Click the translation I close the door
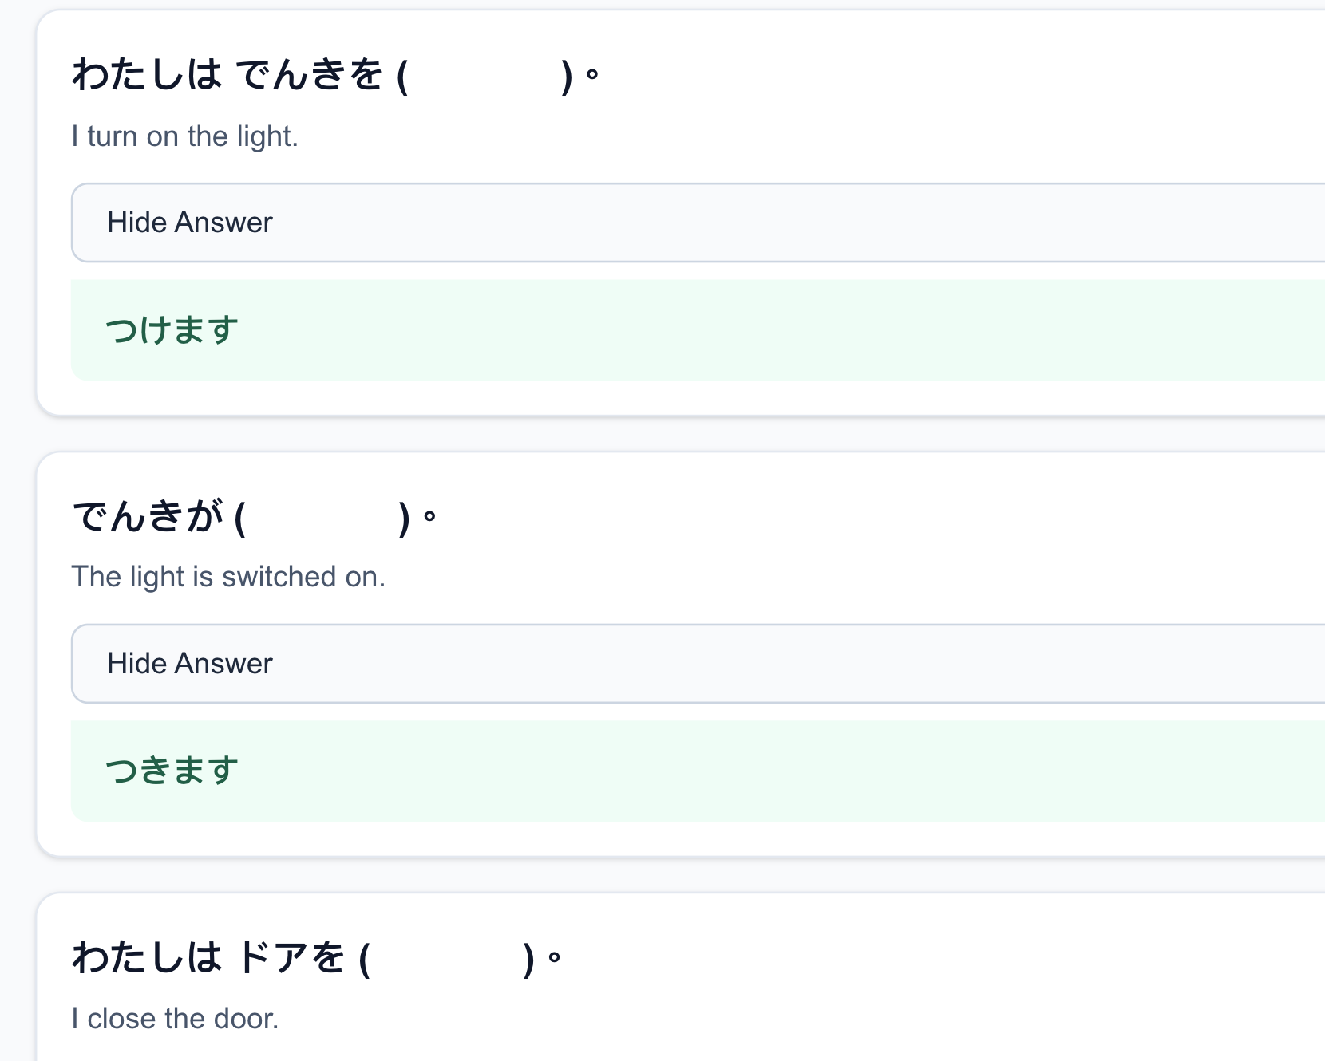 pyautogui.click(x=174, y=1018)
